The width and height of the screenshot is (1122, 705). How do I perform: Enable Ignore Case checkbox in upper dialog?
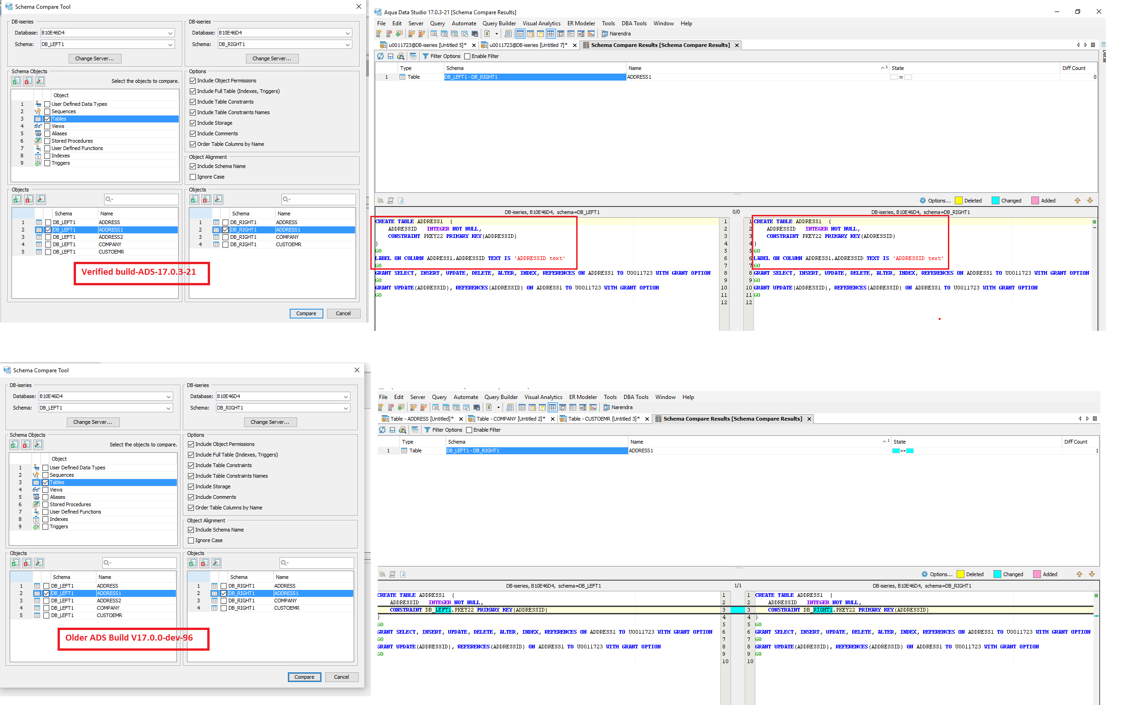click(193, 177)
